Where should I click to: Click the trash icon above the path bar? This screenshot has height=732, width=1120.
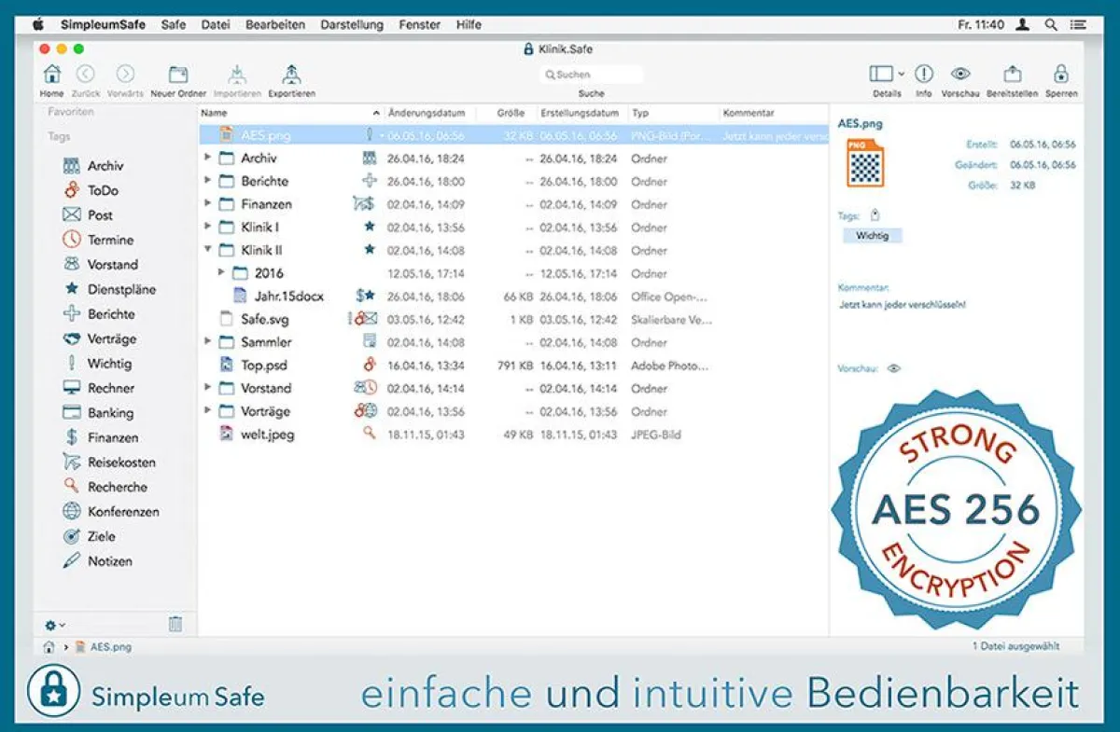tap(177, 624)
